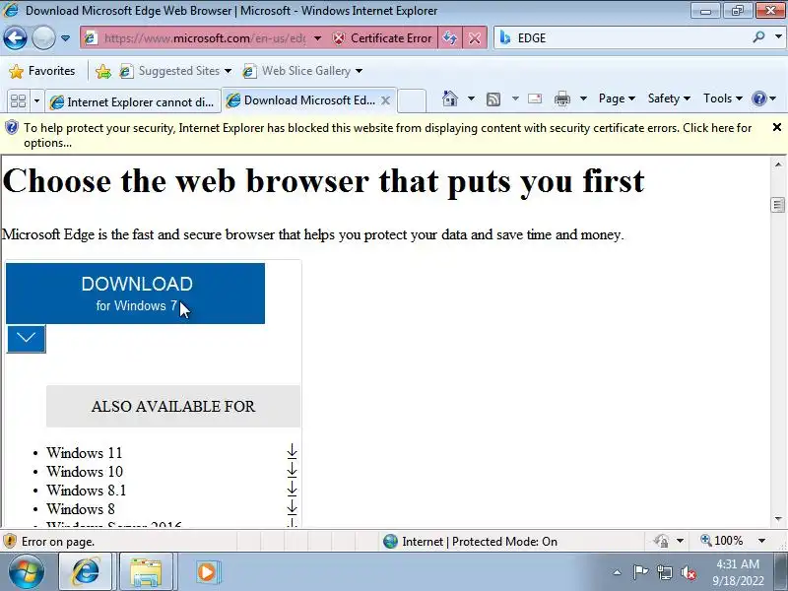This screenshot has height=591, width=788.
Task: Click the security information bar message
Action: coord(387,135)
